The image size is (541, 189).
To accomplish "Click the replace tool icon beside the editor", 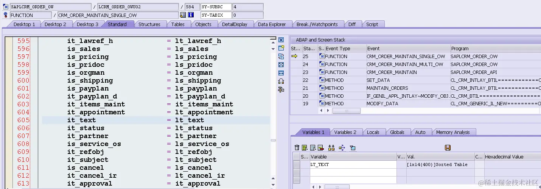I will tap(281, 56).
